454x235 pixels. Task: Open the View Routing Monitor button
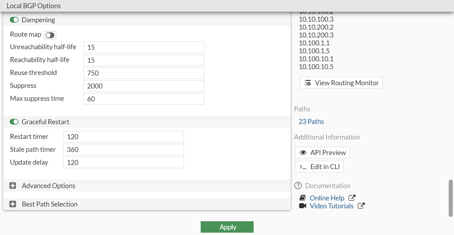[x=341, y=83]
